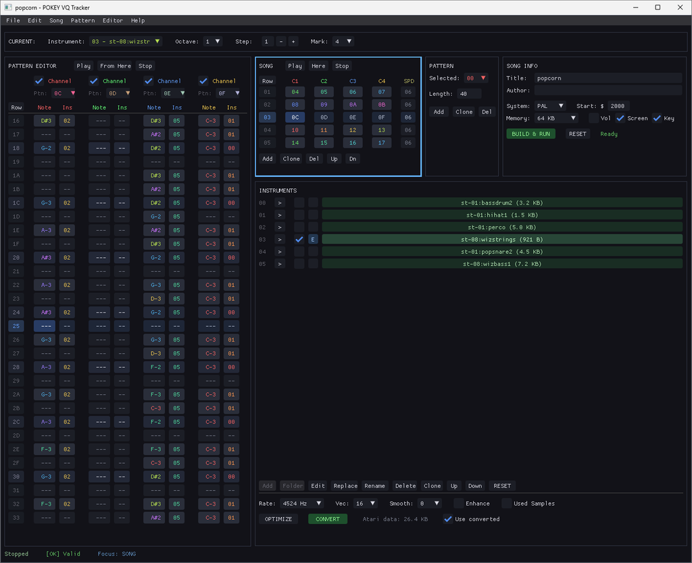
Task: Expand the Octave dropdown
Action: (x=213, y=41)
